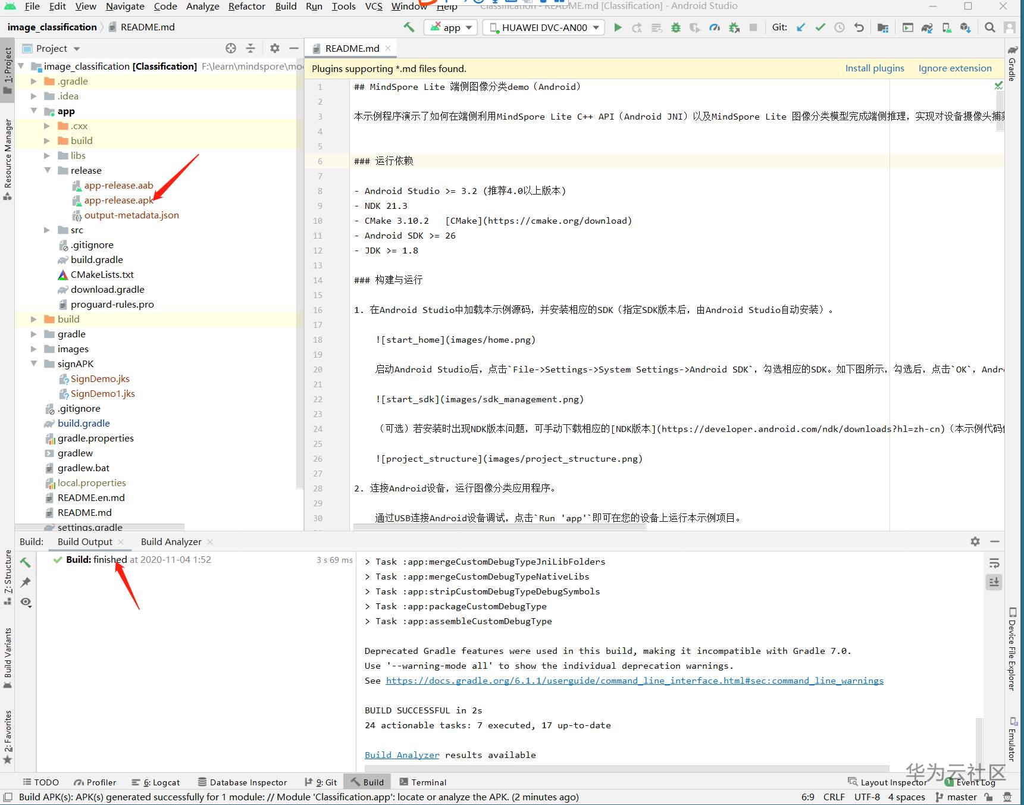Open the Project view selector dropdown
The width and height of the screenshot is (1024, 805).
click(x=51, y=48)
